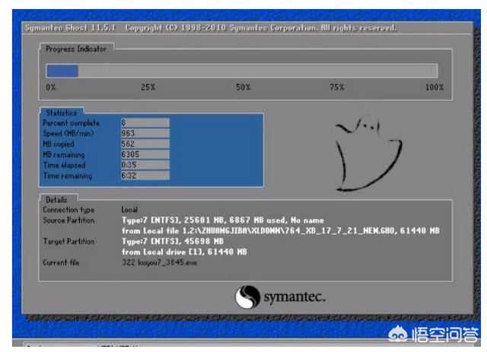This screenshot has width=487, height=352.
Task: Click the Details panel header
Action: [x=58, y=198]
